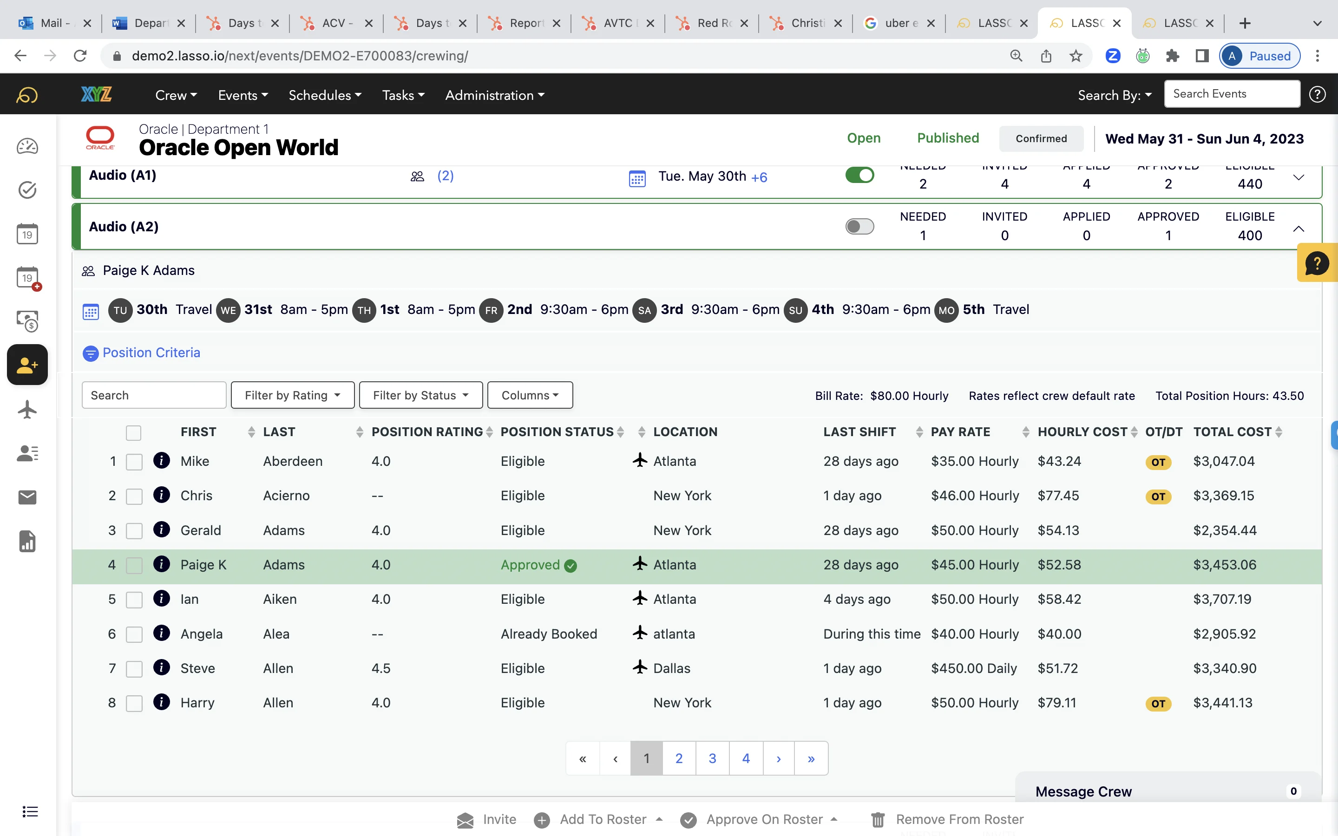Screen dimensions: 1338x836
Task: Open the Columns dropdown
Action: [530, 395]
